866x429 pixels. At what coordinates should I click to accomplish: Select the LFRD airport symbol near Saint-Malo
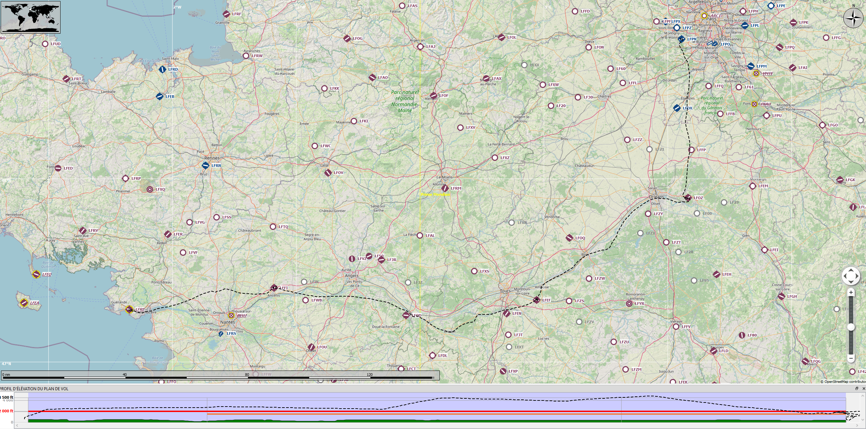click(163, 69)
